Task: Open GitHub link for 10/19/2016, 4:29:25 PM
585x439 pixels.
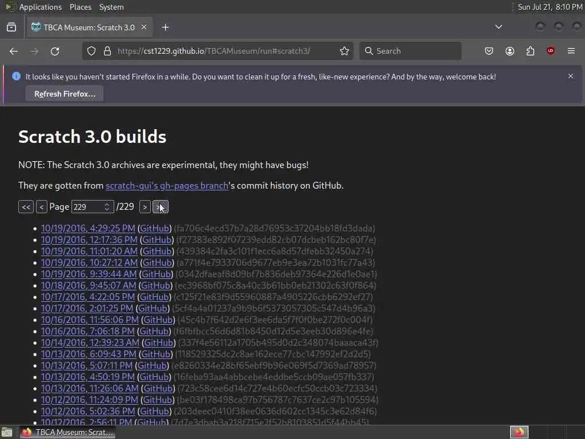Action: 154,228
